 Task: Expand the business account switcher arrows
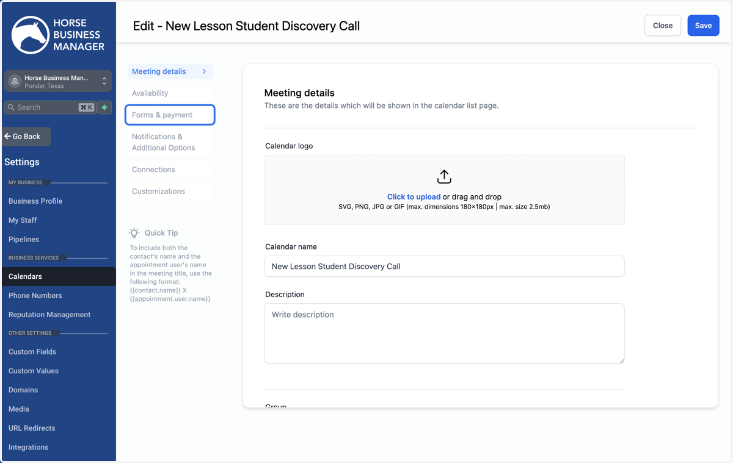pyautogui.click(x=104, y=81)
